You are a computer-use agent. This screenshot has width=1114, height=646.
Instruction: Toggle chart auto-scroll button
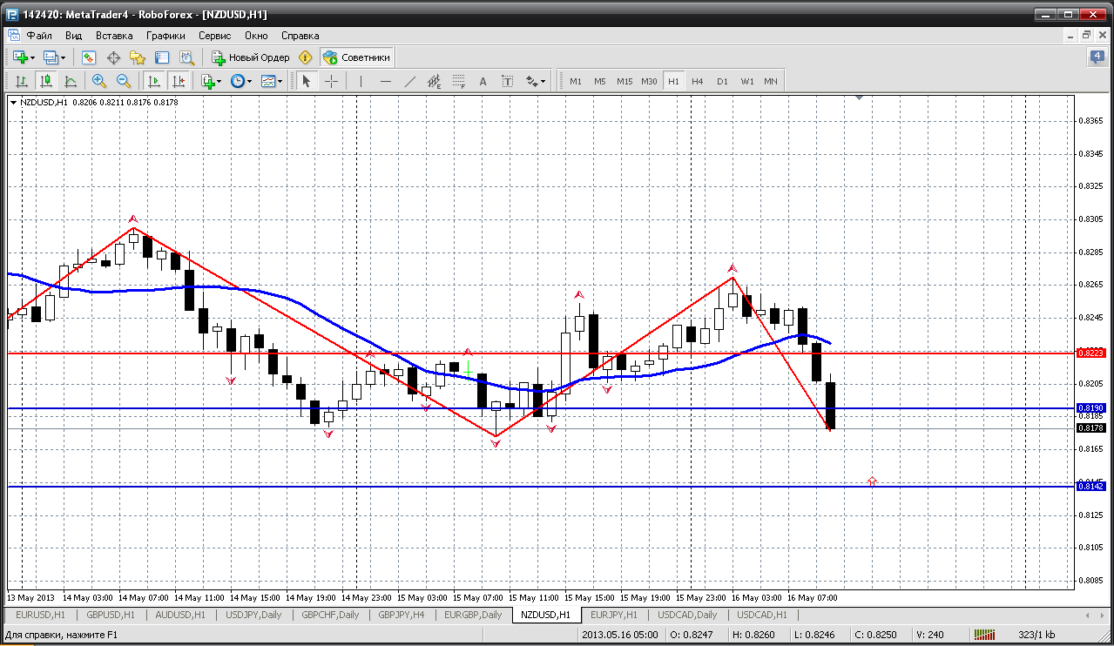click(154, 81)
